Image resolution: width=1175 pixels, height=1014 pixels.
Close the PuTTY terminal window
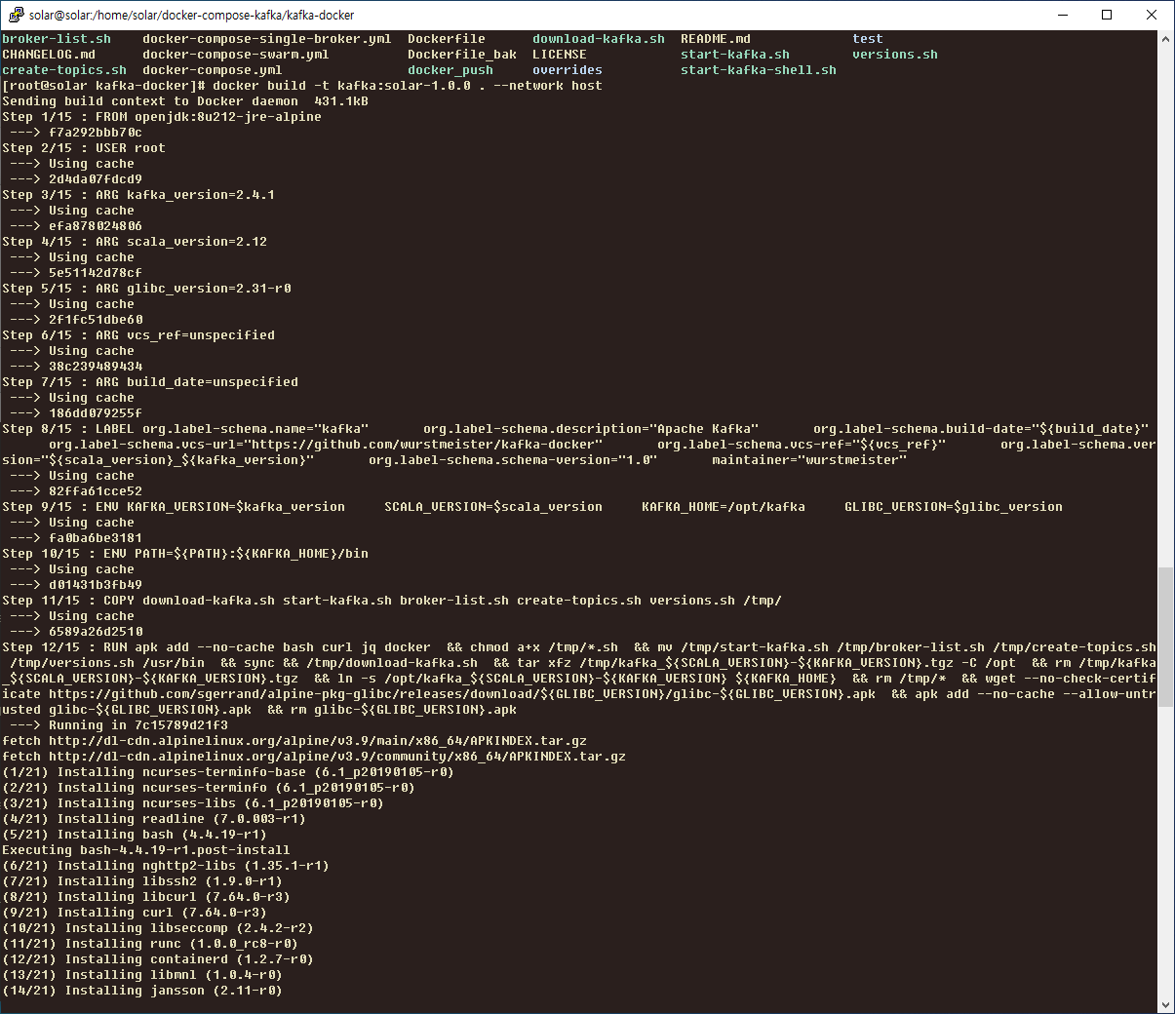tap(1152, 15)
